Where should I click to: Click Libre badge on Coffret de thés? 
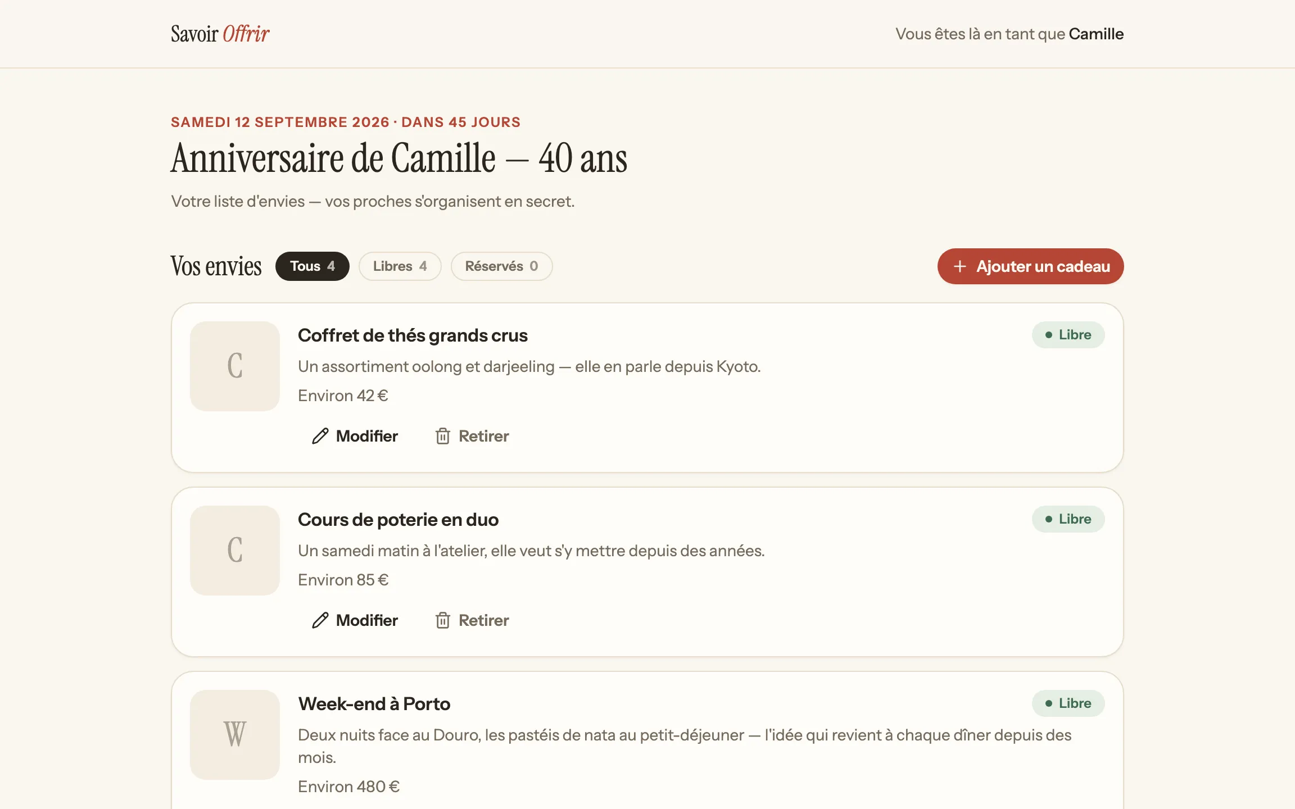tap(1068, 335)
